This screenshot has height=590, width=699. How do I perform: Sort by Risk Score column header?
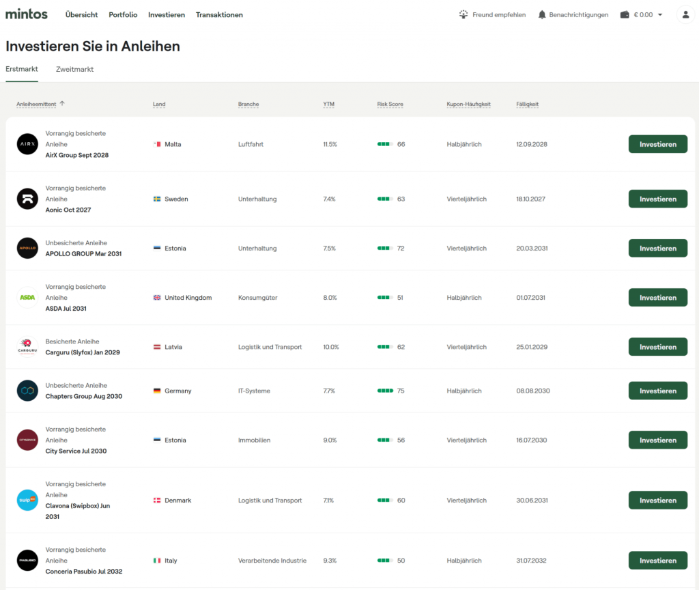[390, 104]
